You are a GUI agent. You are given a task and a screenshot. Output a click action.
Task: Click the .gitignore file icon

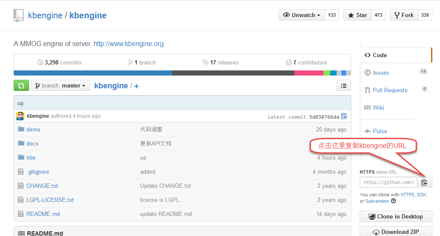(21, 171)
